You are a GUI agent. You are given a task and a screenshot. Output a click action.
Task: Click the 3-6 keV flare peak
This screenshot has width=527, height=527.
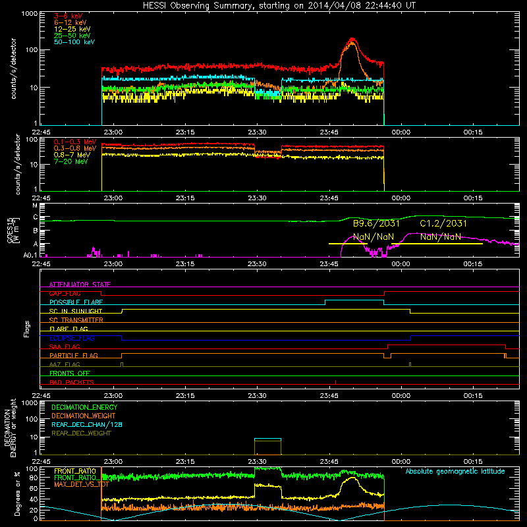tap(352, 40)
